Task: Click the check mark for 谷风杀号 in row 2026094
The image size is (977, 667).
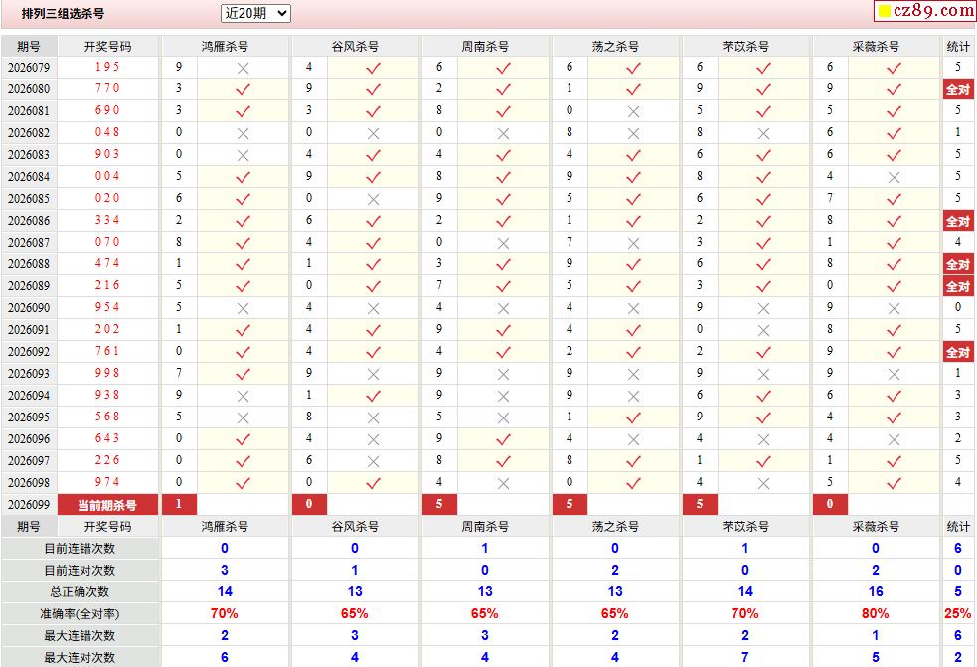Action: pos(374,396)
